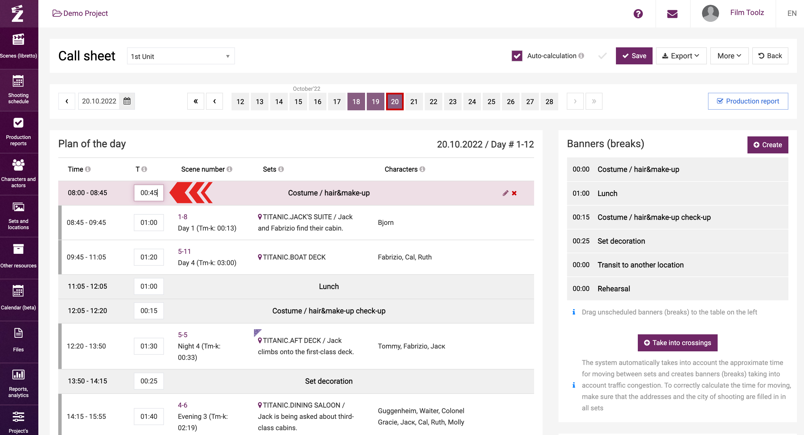The height and width of the screenshot is (435, 804).
Task: Show info icon next to Characters column
Action: tap(422, 169)
